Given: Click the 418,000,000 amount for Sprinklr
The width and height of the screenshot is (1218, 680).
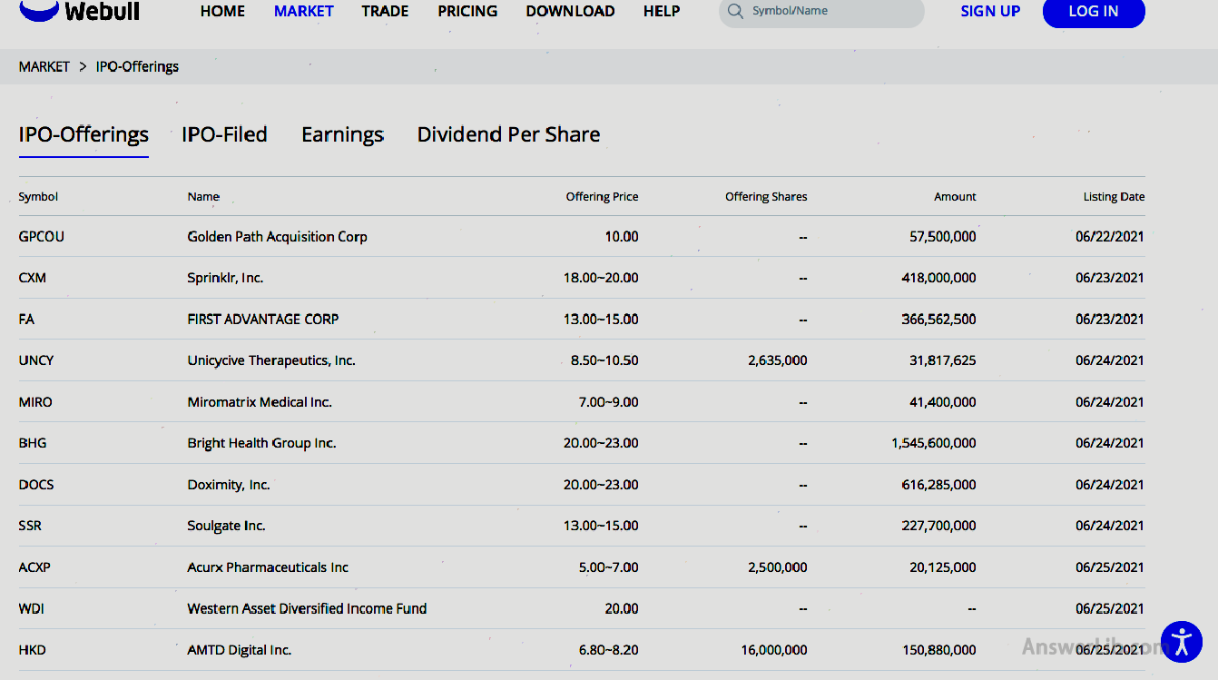Looking at the screenshot, I should tap(939, 278).
